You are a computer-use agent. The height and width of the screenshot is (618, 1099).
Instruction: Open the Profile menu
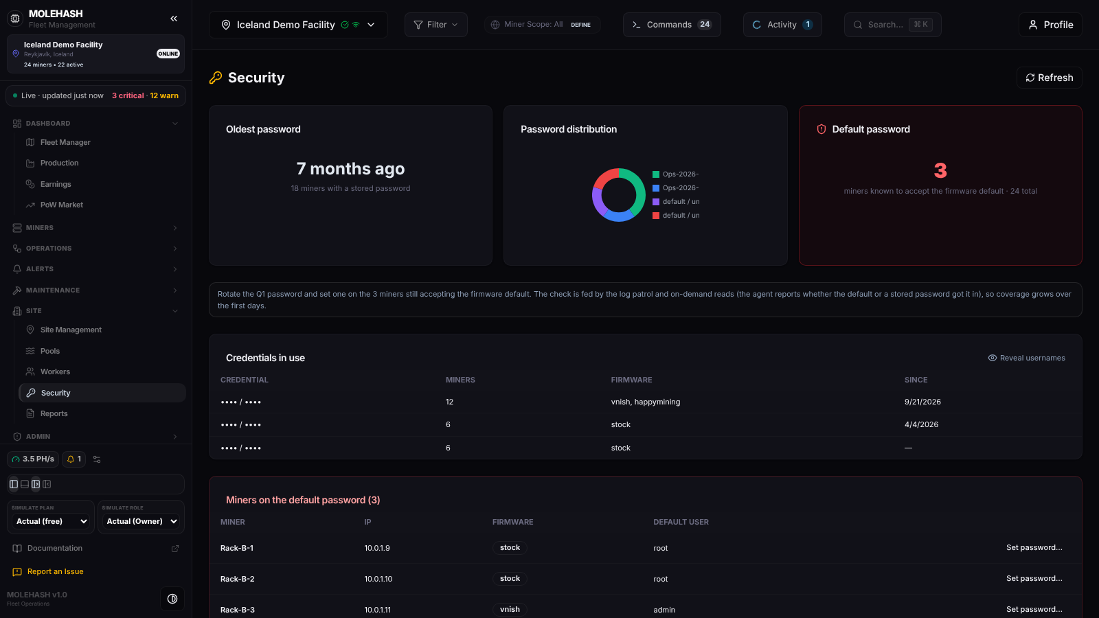[1050, 25]
